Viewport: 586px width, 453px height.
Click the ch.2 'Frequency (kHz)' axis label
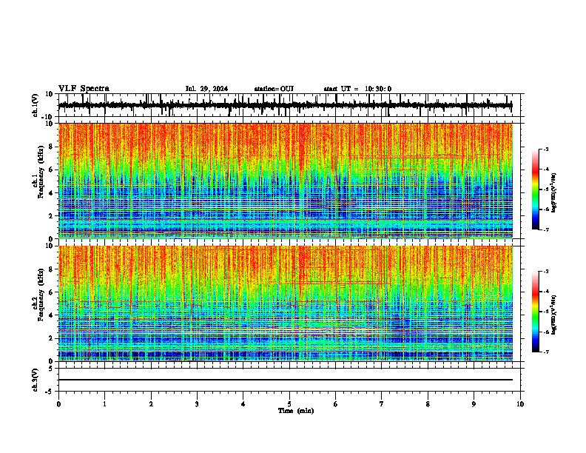tap(41, 295)
